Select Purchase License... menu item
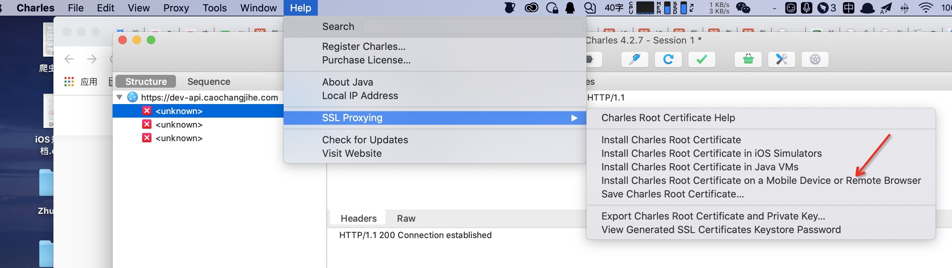Viewport: 952px width, 268px height. pyautogui.click(x=435, y=60)
